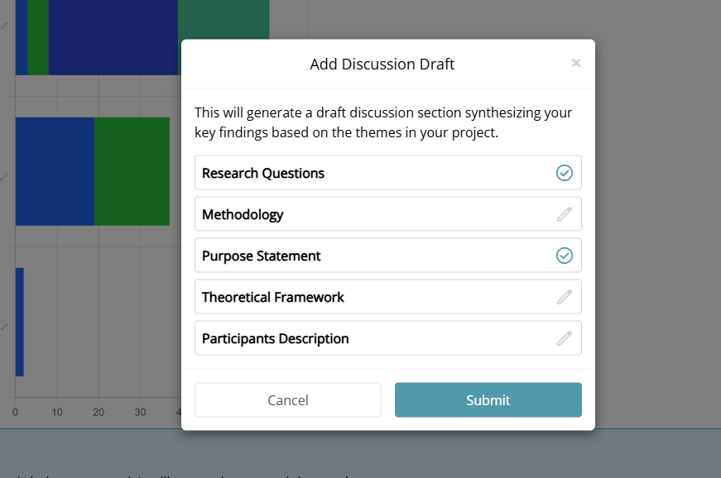Edit Theoretical Framework via pencil icon

click(x=564, y=297)
